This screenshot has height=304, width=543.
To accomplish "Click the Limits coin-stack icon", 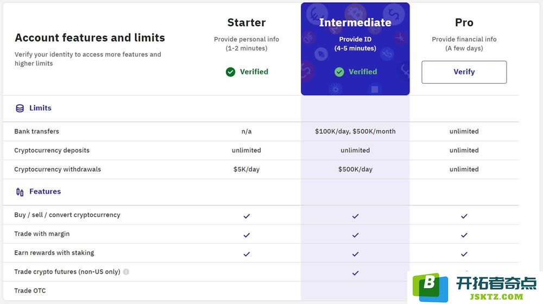I will [20, 108].
